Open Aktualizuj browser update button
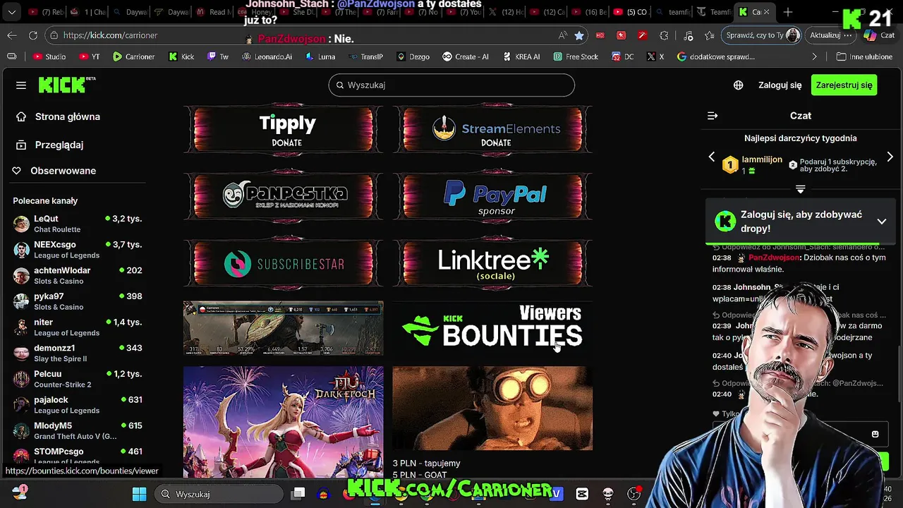Viewport: 903px width, 508px height. 830,35
